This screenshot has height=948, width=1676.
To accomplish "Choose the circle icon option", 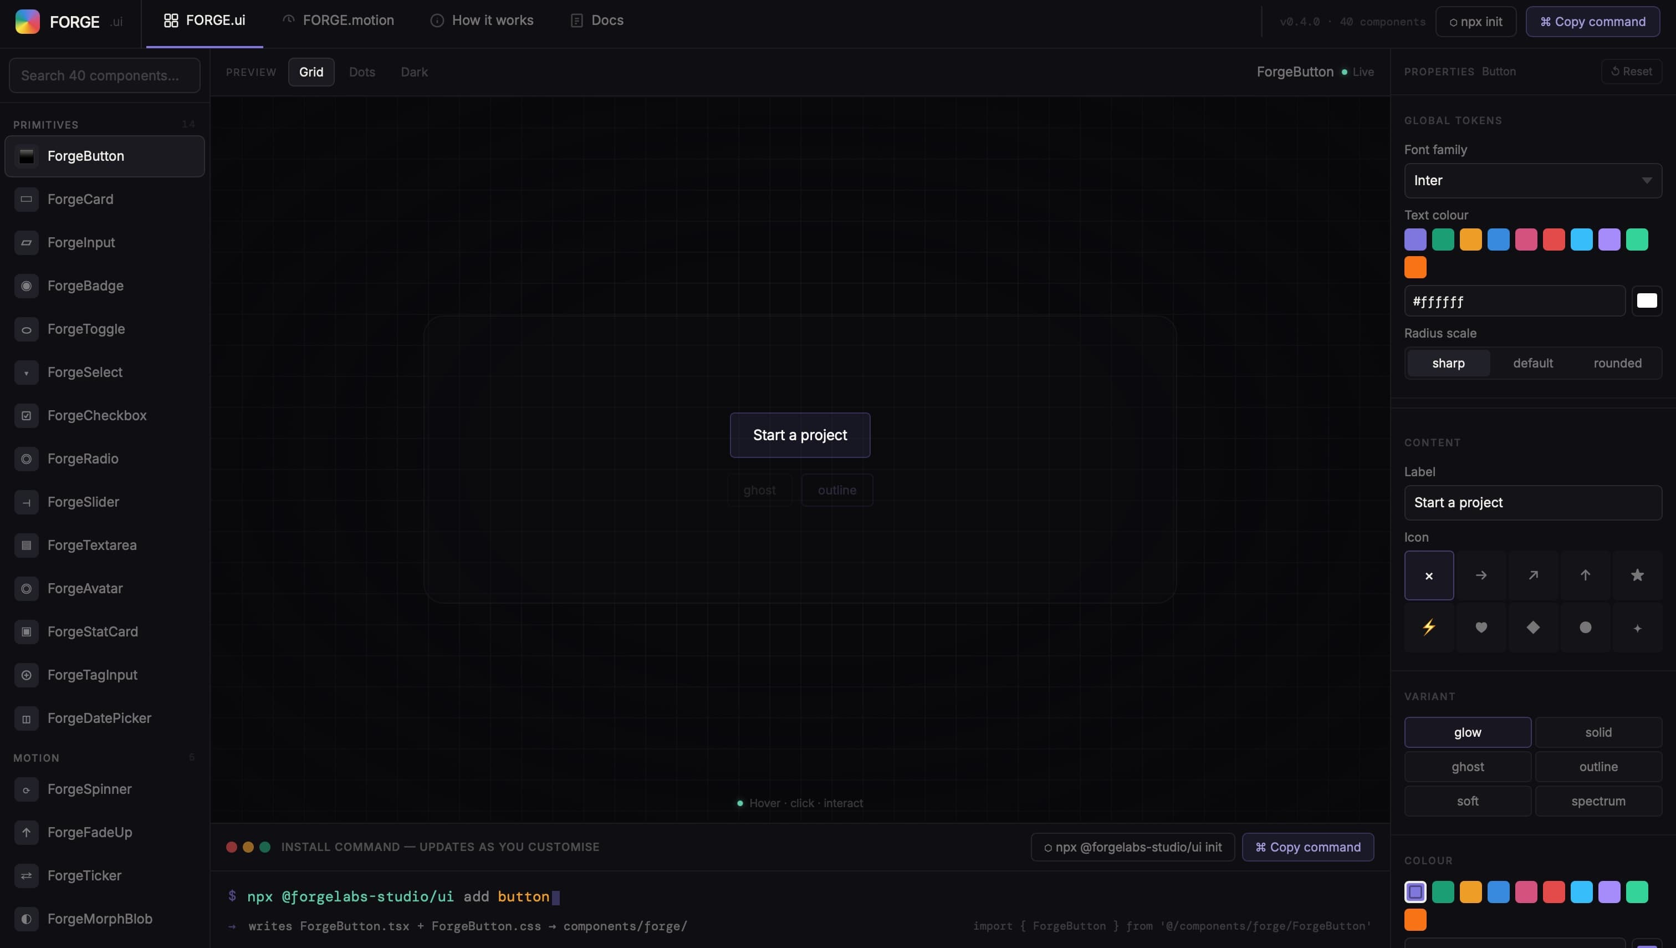I will coord(1585,627).
